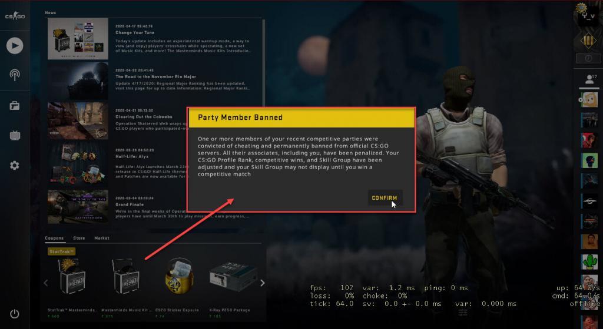This screenshot has width=603, height=329.
Task: Open the friends list icon
Action: point(589,79)
